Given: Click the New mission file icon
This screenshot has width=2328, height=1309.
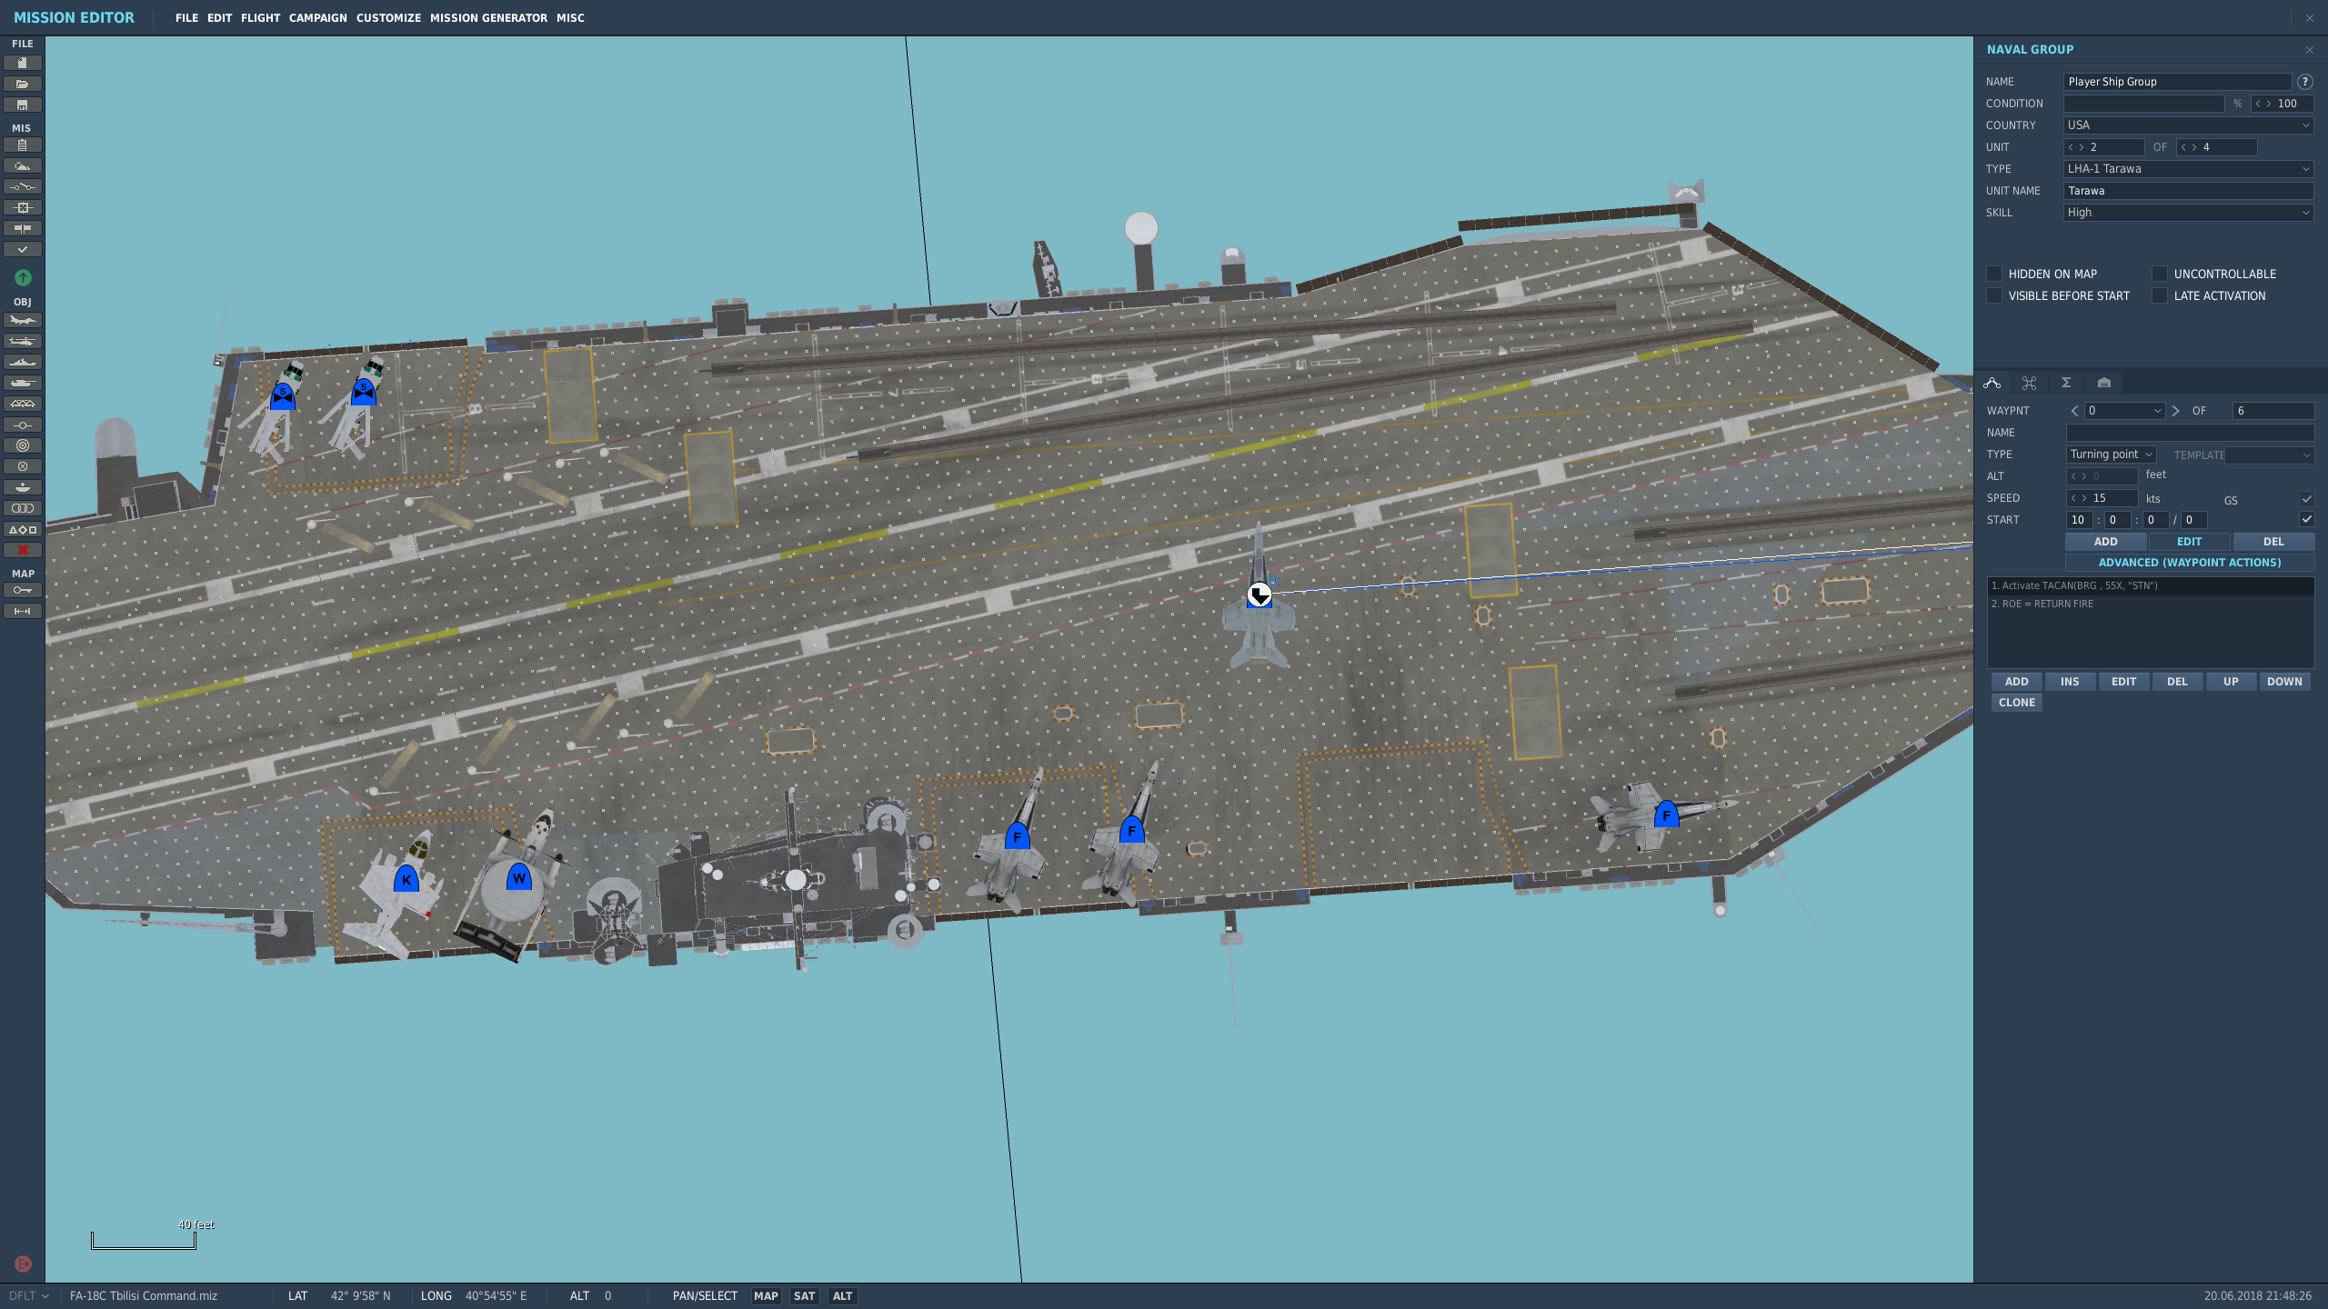Looking at the screenshot, I should click(23, 64).
